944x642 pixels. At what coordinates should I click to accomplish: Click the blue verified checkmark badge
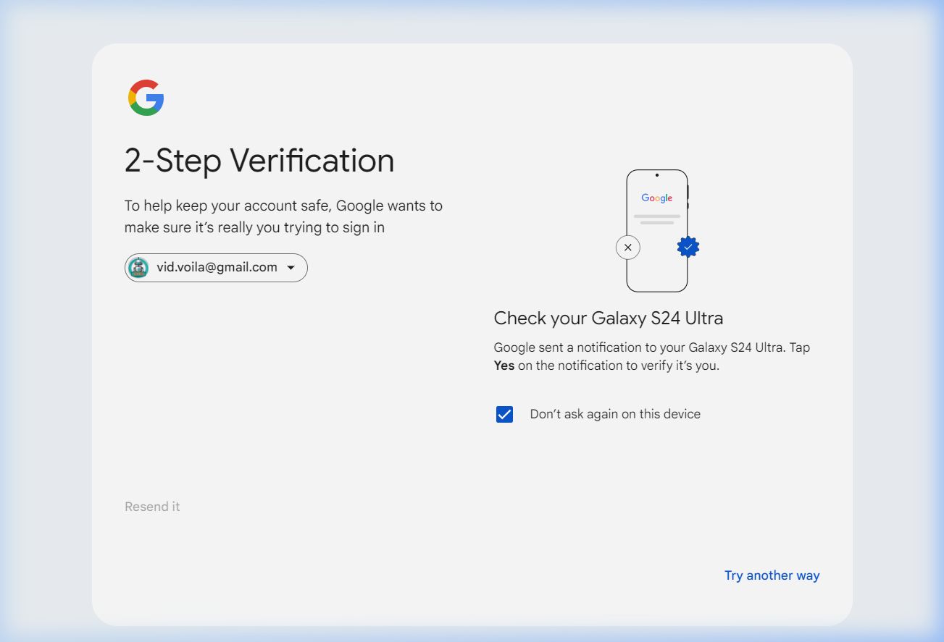688,247
